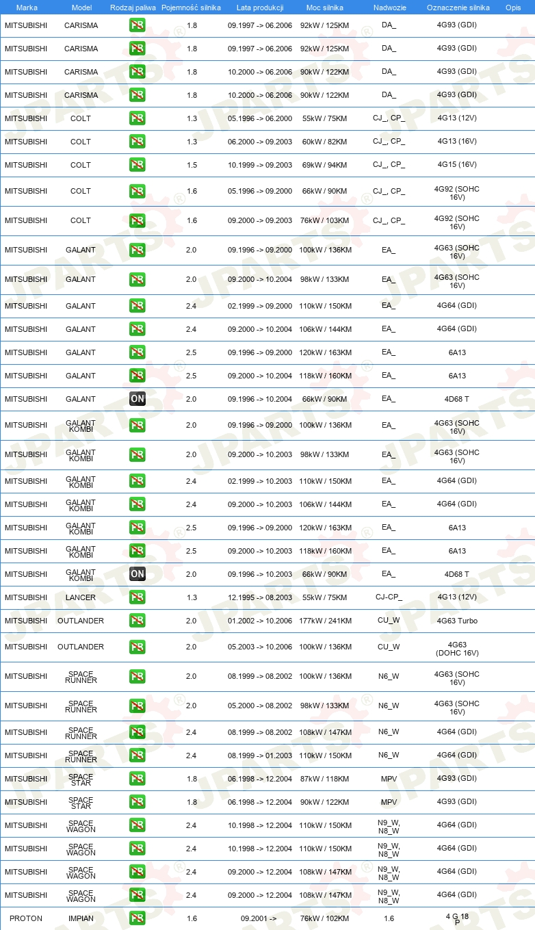Click production dates 05.2000 -> 08.2002
This screenshot has height=930, width=535.
(x=260, y=706)
